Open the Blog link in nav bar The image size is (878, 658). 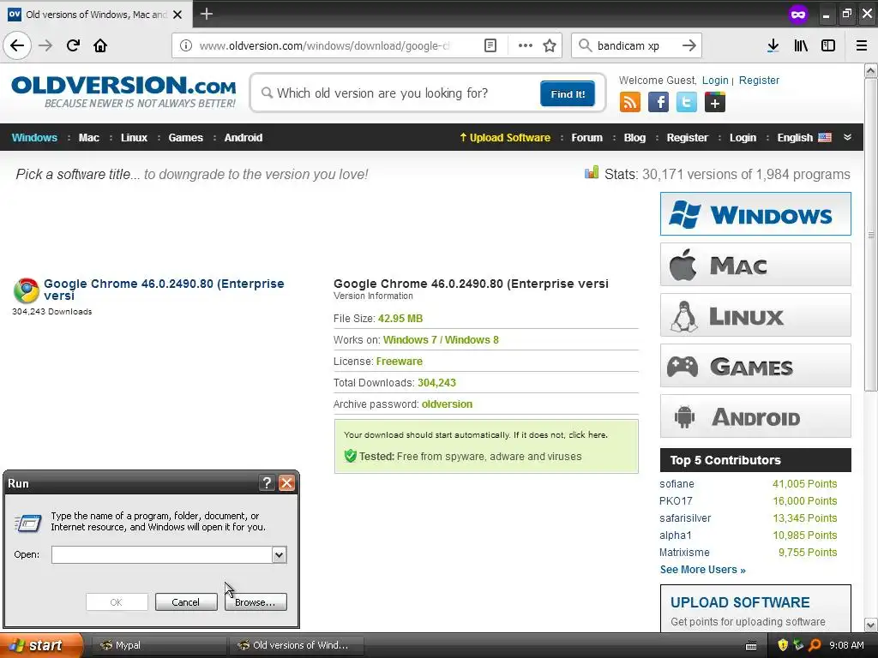coord(634,137)
